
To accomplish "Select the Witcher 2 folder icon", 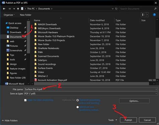I will coord(36,76).
